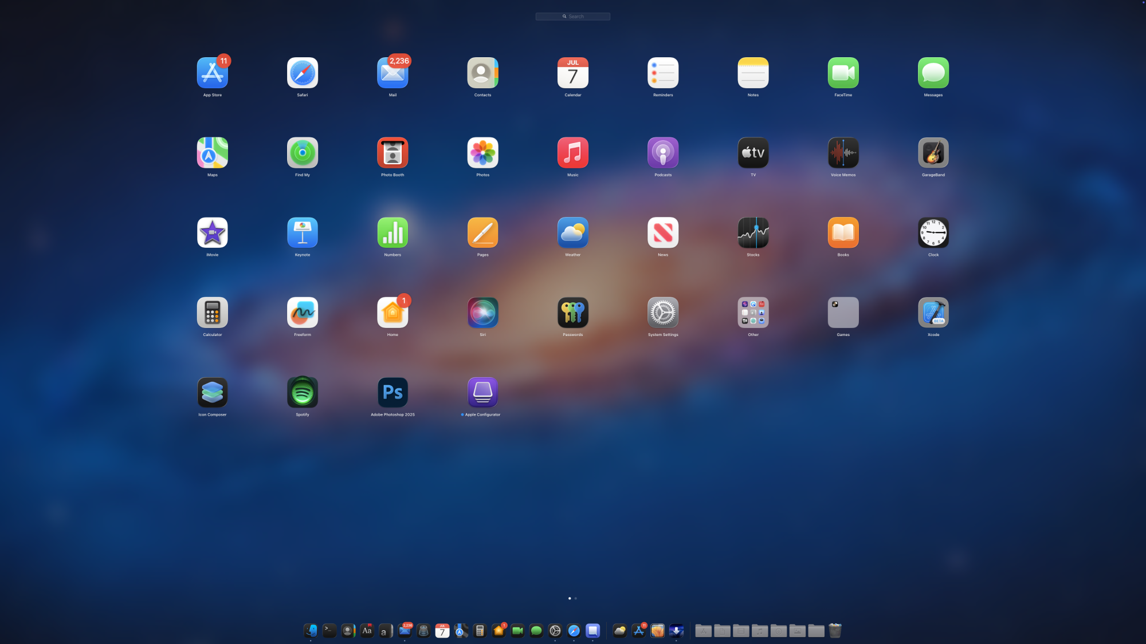Open the Freeform app

[303, 313]
